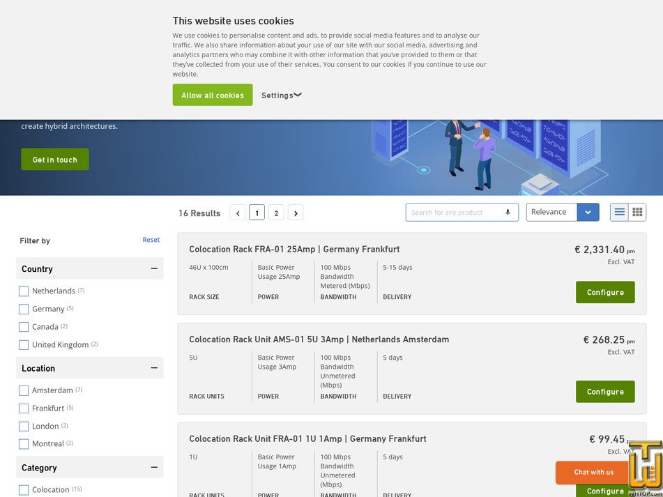Switch to list view
The height and width of the screenshot is (497, 663).
click(619, 212)
